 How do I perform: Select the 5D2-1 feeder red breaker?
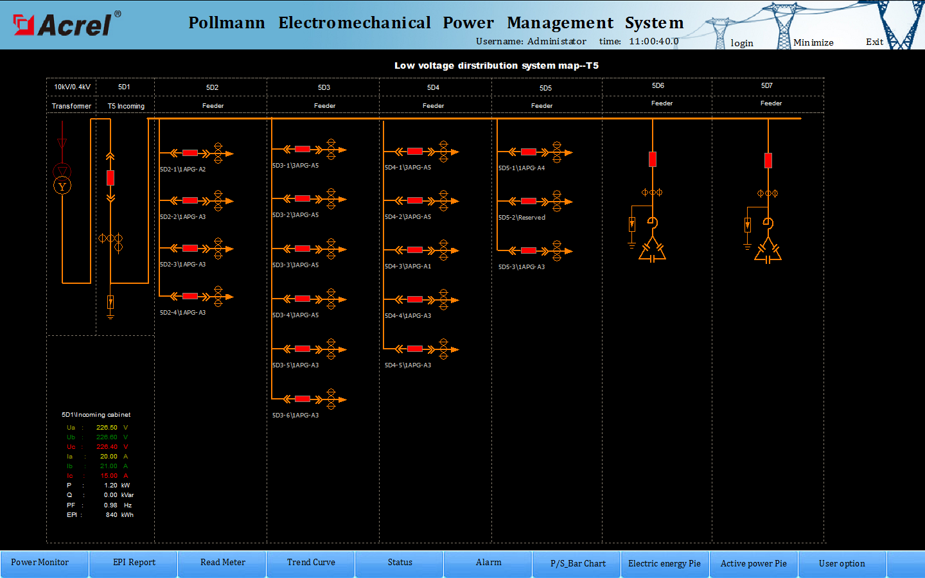click(190, 153)
